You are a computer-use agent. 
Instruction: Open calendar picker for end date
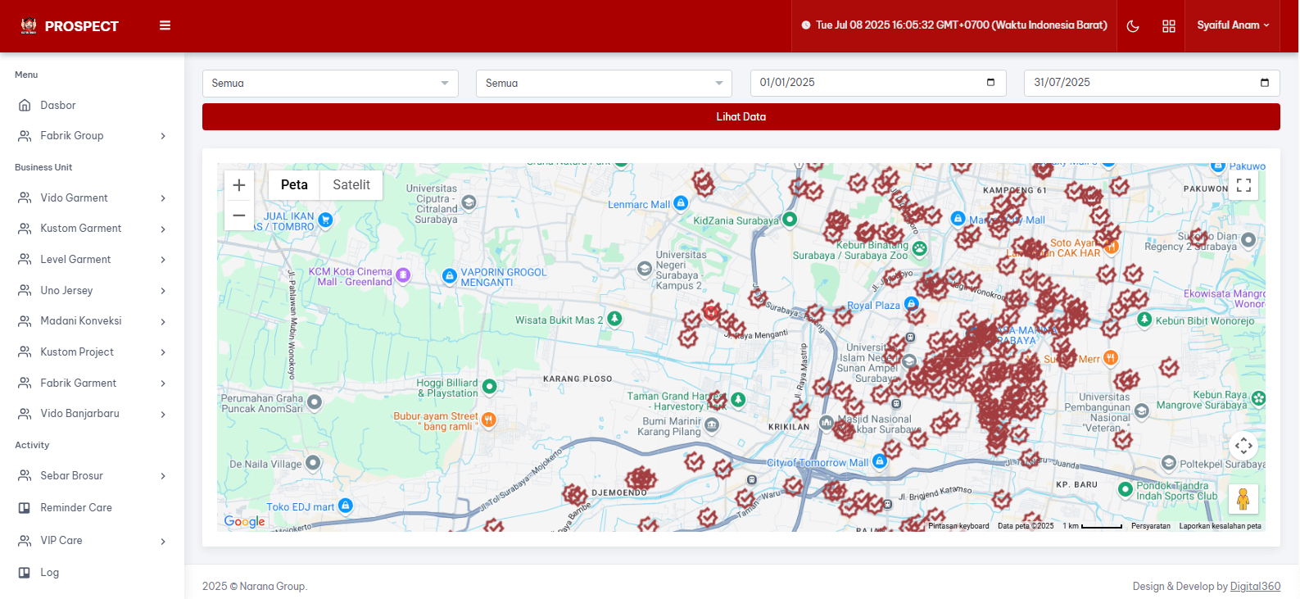1264,83
